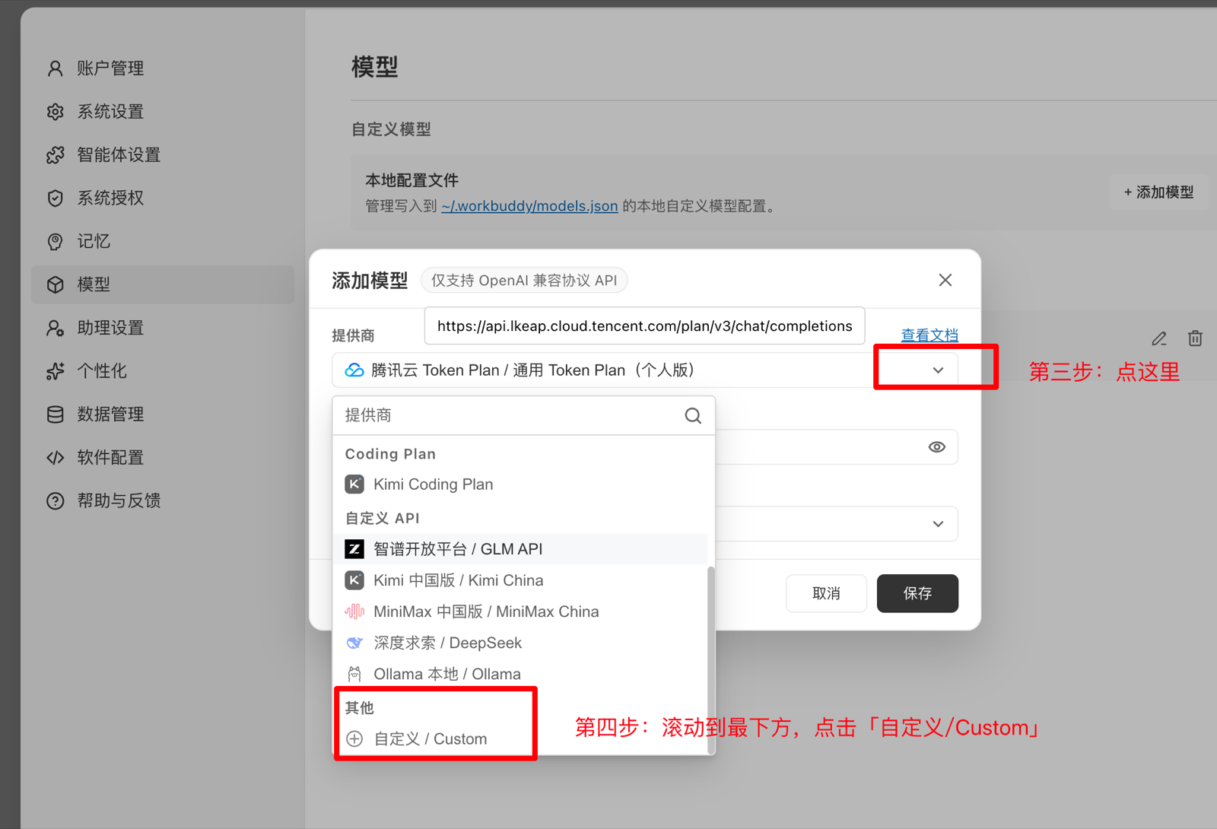Click the GLM API Z logo icon
Image resolution: width=1217 pixels, height=829 pixels.
coord(354,549)
